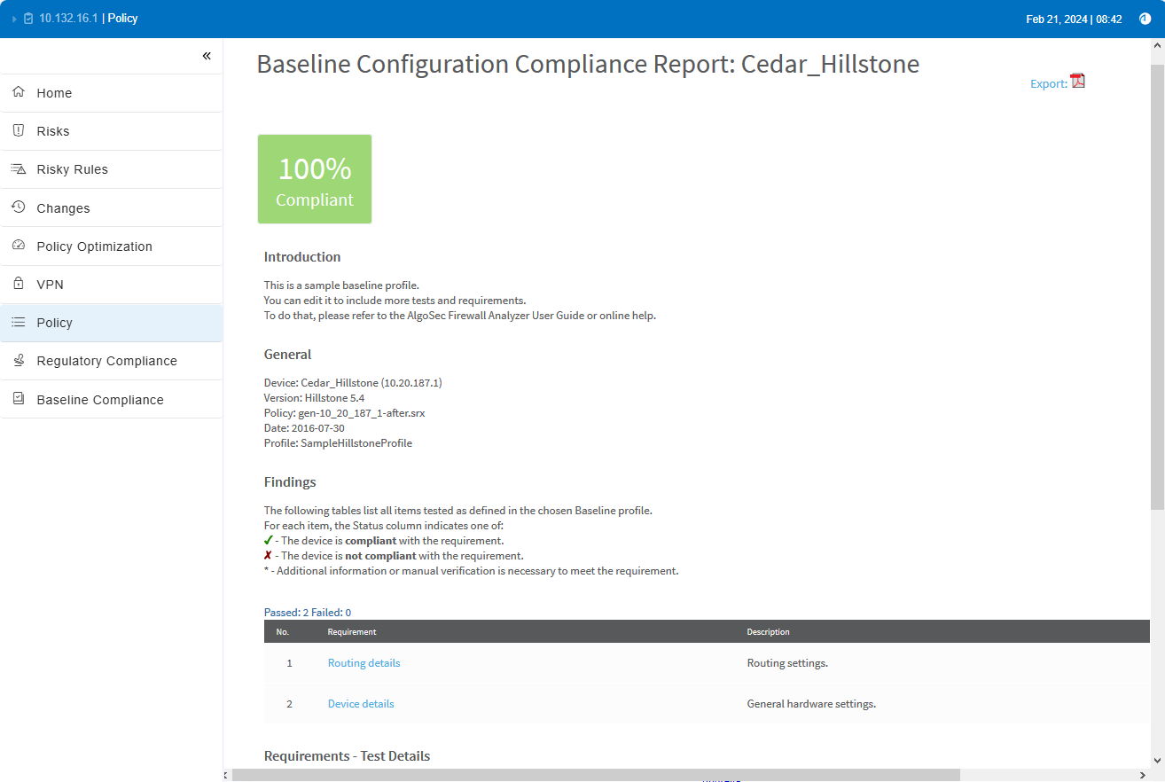The width and height of the screenshot is (1165, 782).
Task: Open the Device details requirement link
Action: [x=361, y=704]
